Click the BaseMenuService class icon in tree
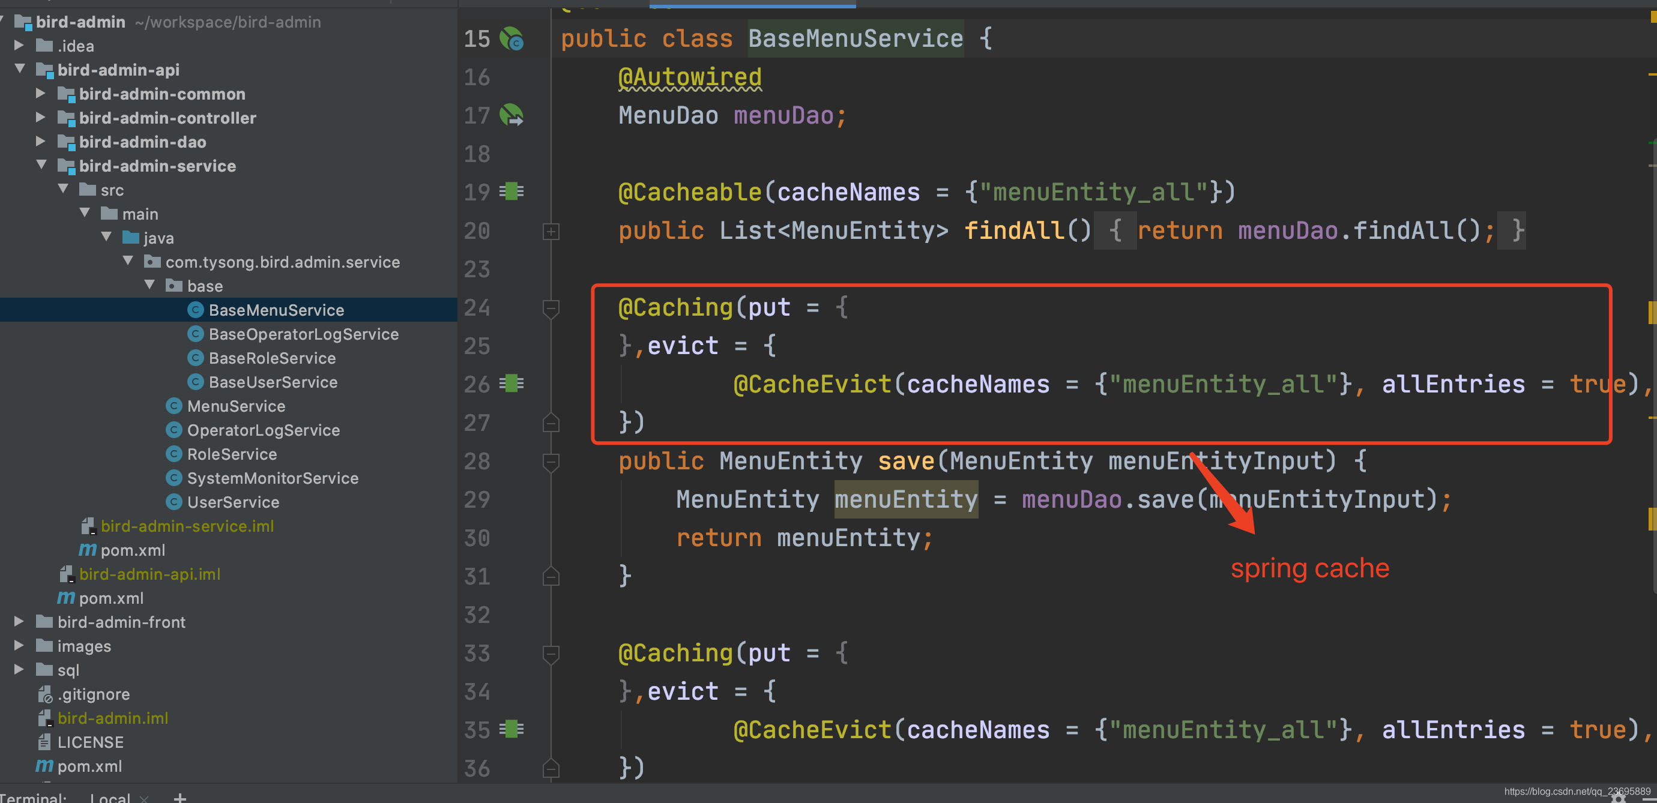The image size is (1657, 803). (196, 310)
